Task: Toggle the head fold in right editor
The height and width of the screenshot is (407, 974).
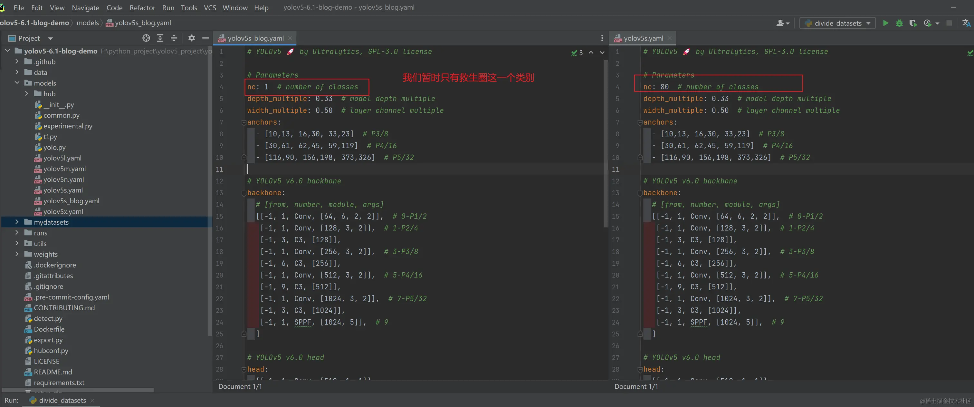Action: [x=640, y=369]
